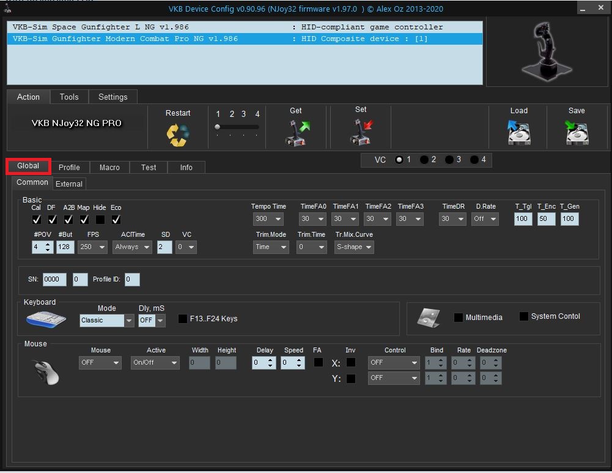Click the External sub-tab

point(69,184)
